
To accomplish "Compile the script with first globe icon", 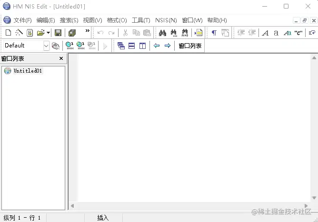I will tap(70, 46).
